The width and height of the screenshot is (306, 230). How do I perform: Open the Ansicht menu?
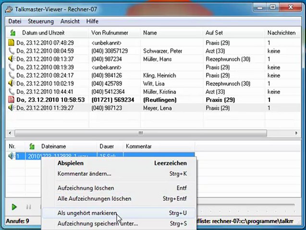coord(70,21)
